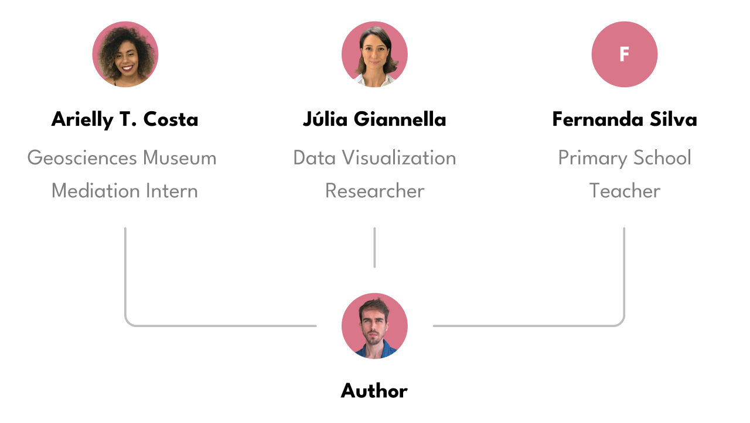
Task: Click the Author's profile photo
Action: tap(374, 326)
